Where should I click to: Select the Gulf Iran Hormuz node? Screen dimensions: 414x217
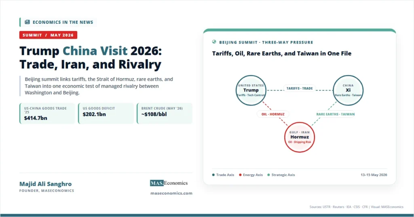[x=300, y=137]
